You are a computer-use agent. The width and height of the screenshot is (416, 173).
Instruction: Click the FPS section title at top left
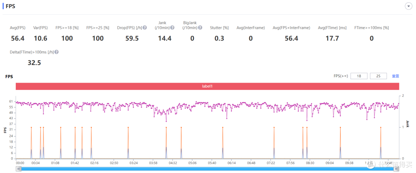point(11,6)
